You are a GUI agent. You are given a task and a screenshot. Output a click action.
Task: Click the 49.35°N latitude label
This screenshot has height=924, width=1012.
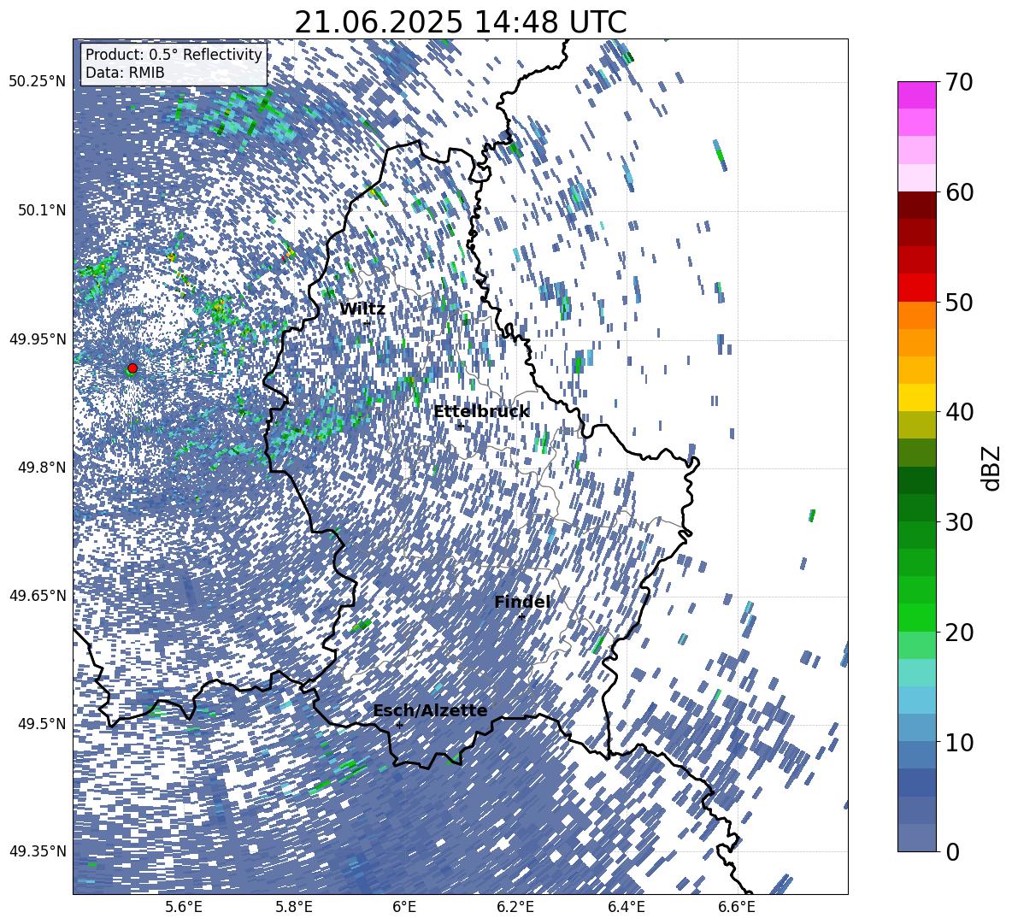point(38,851)
